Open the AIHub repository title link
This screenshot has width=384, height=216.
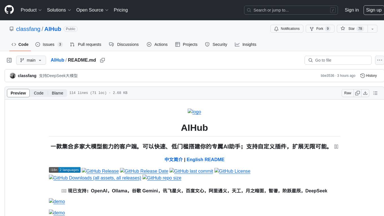[x=53, y=29]
